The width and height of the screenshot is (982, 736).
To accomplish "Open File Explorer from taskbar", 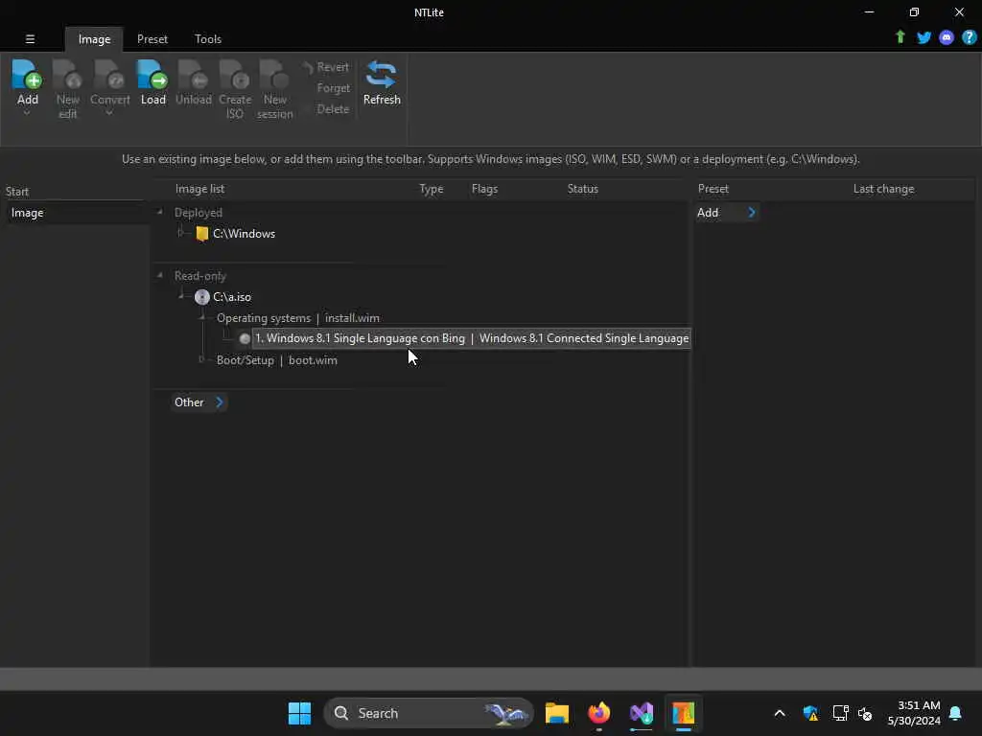I will click(557, 713).
